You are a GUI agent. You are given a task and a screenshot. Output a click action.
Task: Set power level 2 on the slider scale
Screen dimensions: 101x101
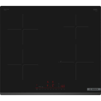pyautogui.click(x=45, y=89)
